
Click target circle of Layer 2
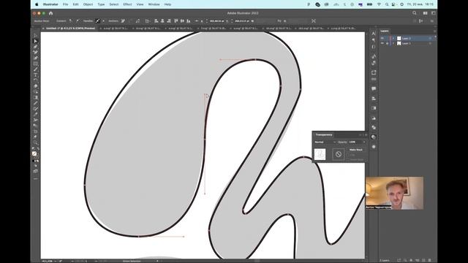pyautogui.click(x=430, y=38)
